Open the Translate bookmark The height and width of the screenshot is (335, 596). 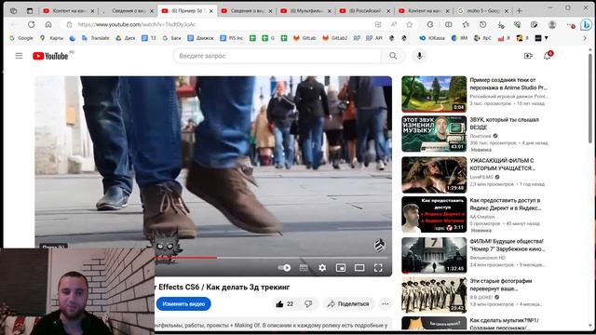[96, 38]
